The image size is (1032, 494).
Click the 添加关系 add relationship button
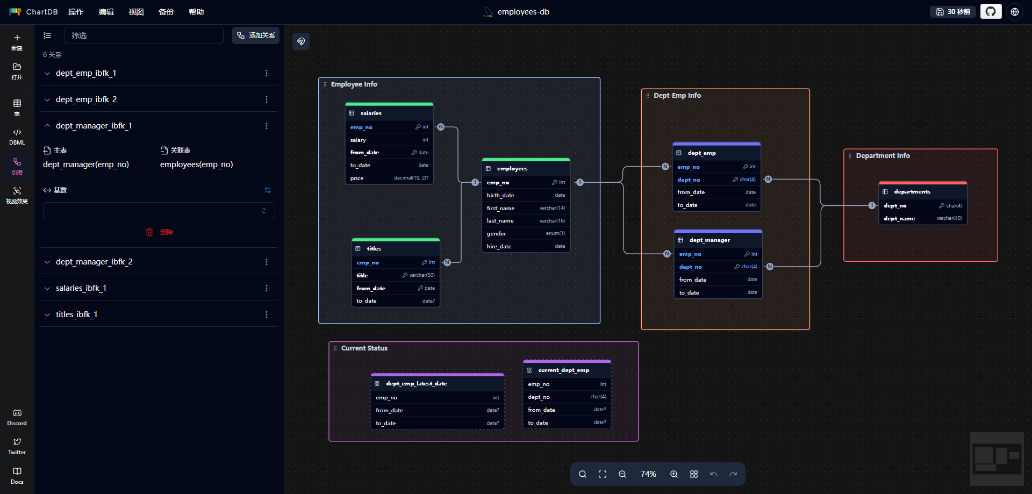click(x=256, y=35)
